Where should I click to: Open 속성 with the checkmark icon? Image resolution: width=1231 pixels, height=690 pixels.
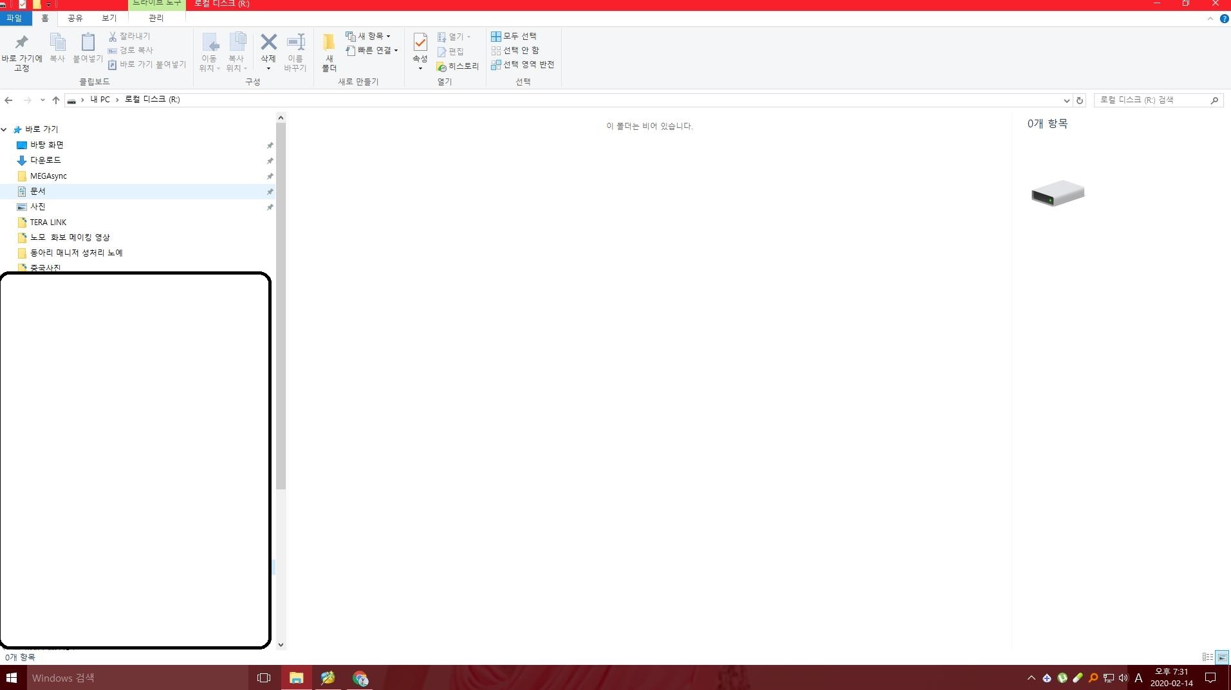coord(420,42)
